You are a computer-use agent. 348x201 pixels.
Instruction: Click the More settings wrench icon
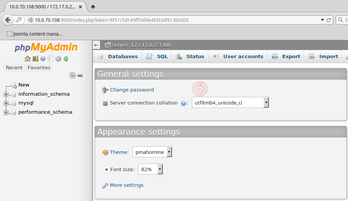tap(105, 185)
